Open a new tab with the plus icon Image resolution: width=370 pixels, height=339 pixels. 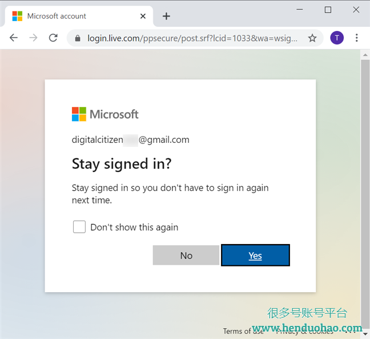pyautogui.click(x=166, y=16)
